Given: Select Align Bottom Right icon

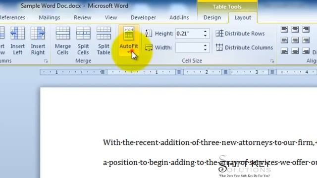Looking at the screenshot, I should click(306, 51).
